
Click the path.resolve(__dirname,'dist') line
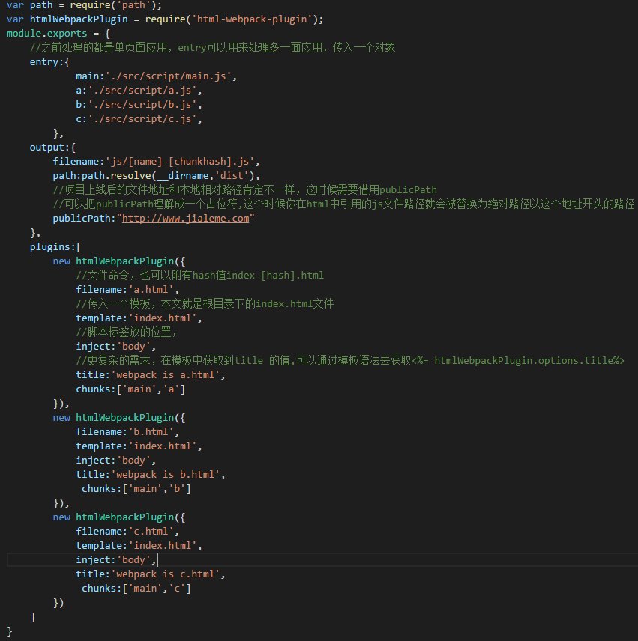pyautogui.click(x=156, y=176)
